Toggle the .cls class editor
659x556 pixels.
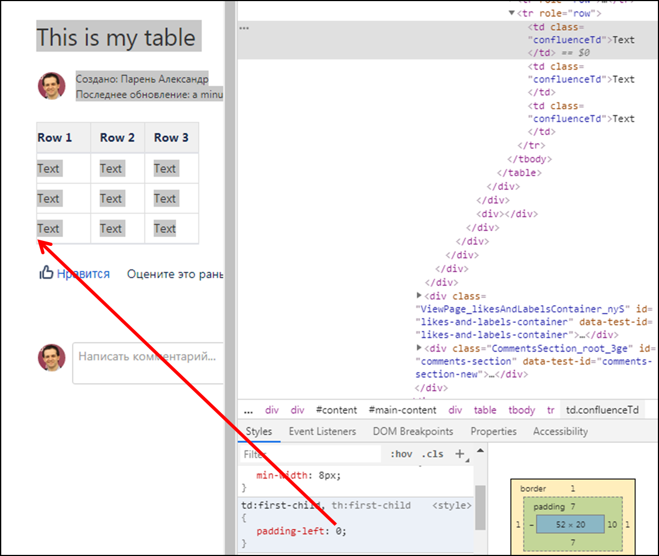[433, 454]
